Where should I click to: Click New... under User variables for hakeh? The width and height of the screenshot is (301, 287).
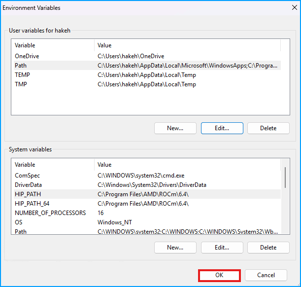coord(175,128)
